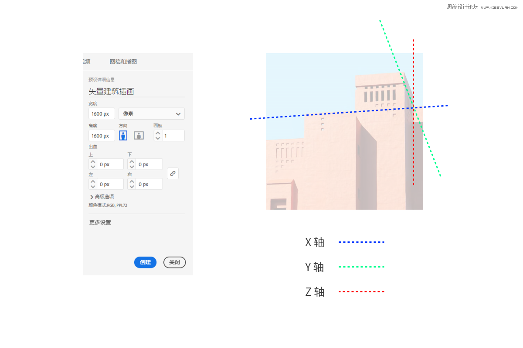Click stepper arrows for top bleed

[93, 164]
